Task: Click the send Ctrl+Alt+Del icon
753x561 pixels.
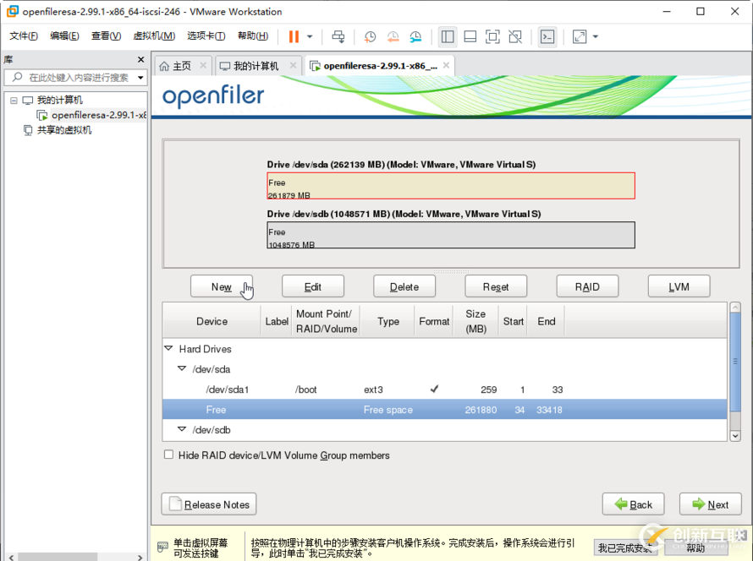Action: [338, 36]
